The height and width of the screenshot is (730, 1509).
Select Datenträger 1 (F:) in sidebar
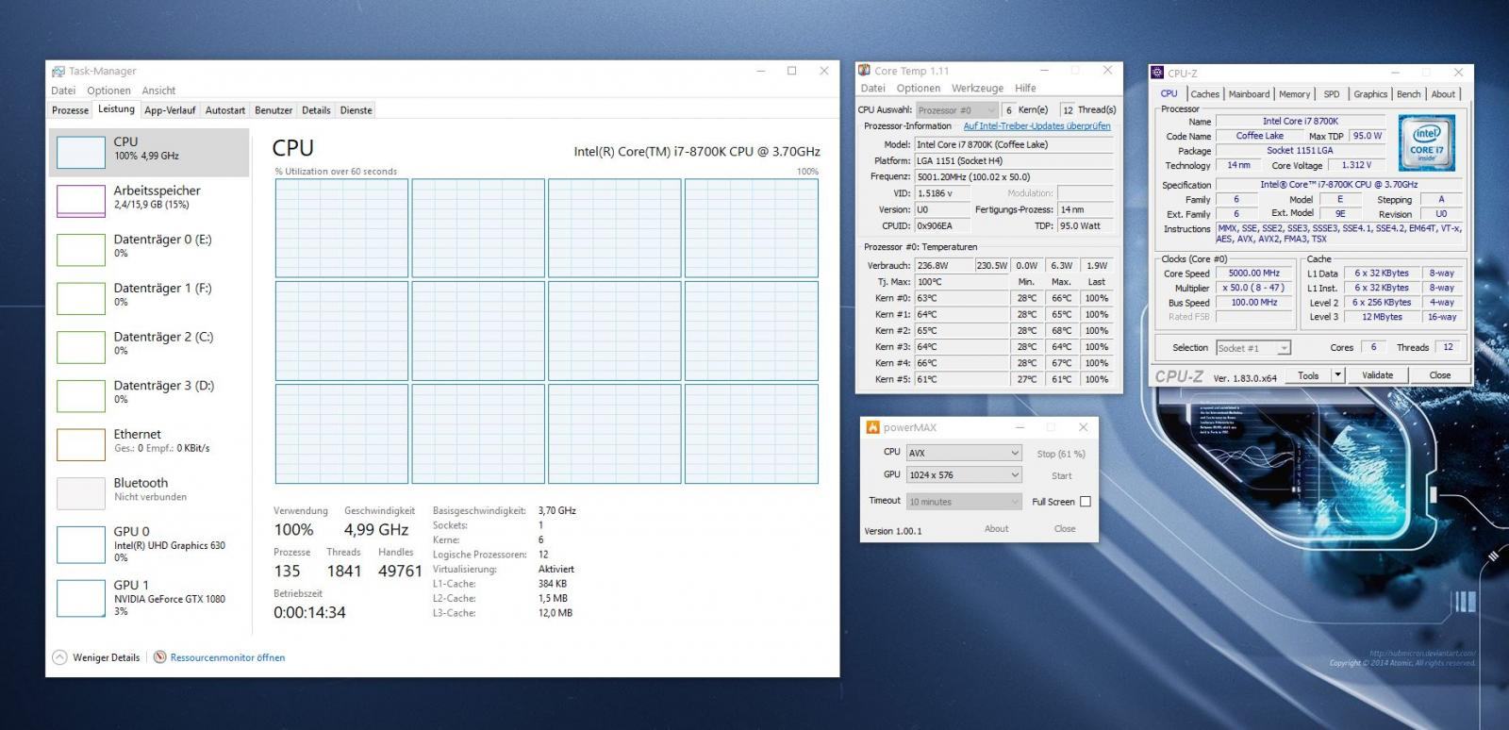pyautogui.click(x=149, y=295)
